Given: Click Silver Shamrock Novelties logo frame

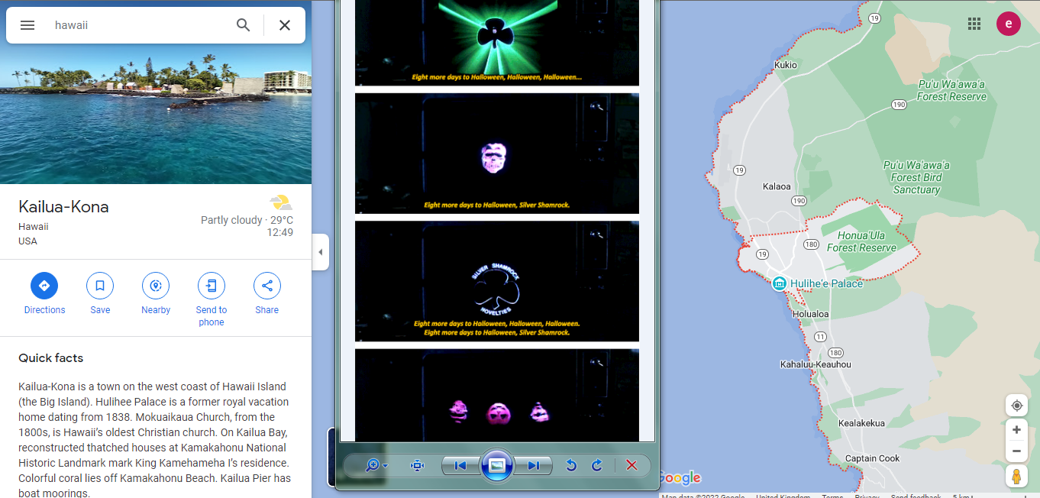Looking at the screenshot, I should [497, 281].
